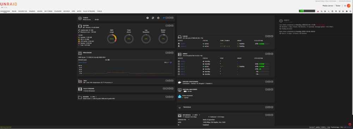Open the monitor info icon in the header
Image resolution: width=353 pixels, height=129 pixels.
coord(340,11)
